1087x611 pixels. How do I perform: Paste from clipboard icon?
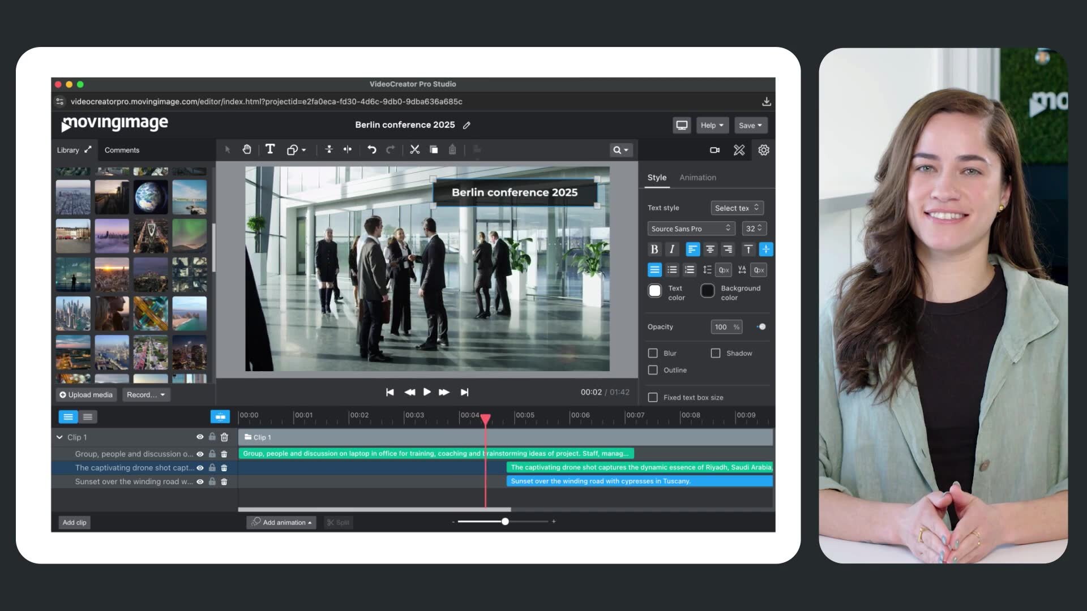pos(452,149)
